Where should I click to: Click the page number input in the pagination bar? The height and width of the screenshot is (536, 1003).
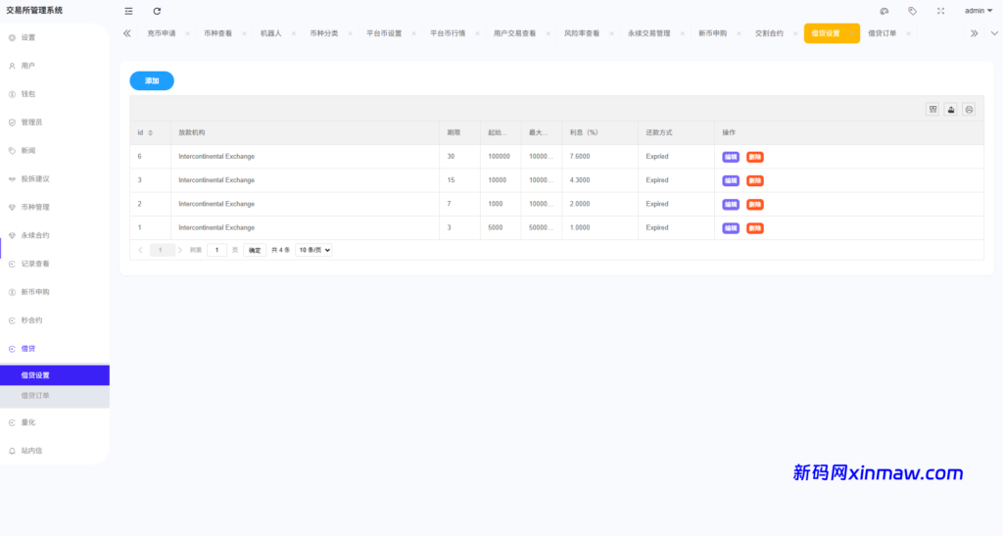[x=216, y=250]
